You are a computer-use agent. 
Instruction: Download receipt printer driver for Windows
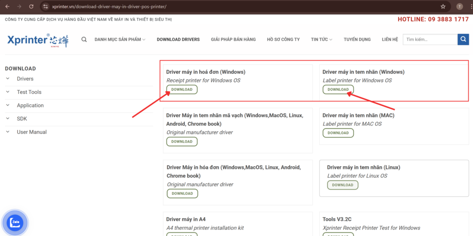[x=182, y=89]
